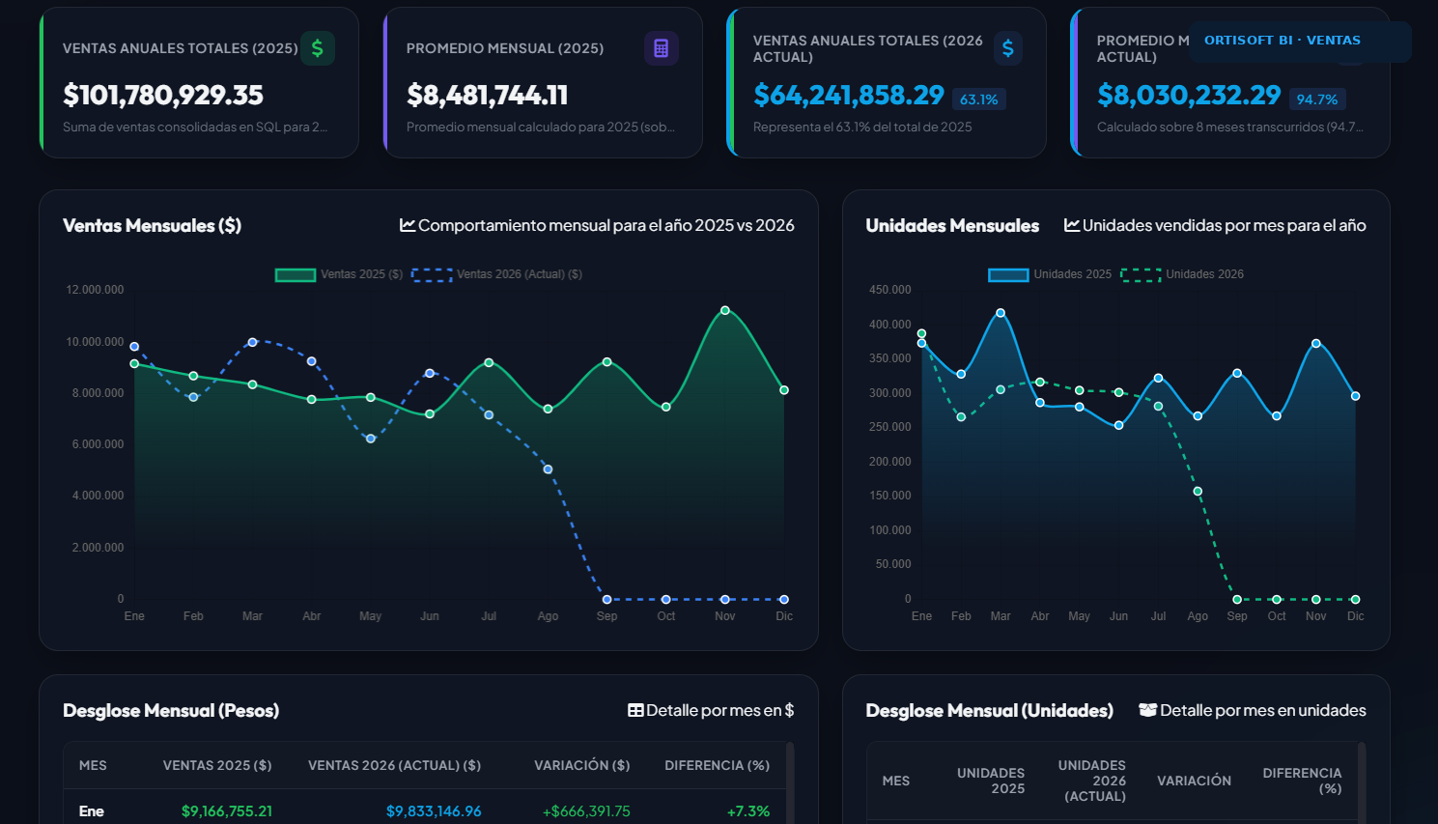Click the ORTISOFT BI · VENTAS badge
The width and height of the screenshot is (1438, 824).
pos(1300,41)
